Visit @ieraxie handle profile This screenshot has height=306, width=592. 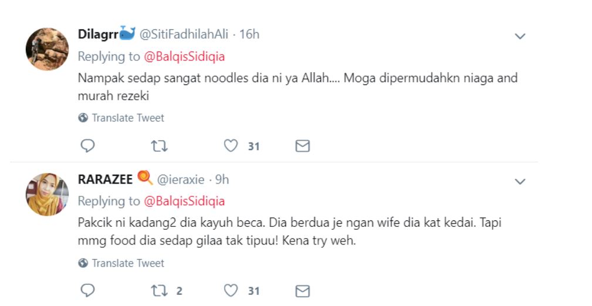[181, 179]
